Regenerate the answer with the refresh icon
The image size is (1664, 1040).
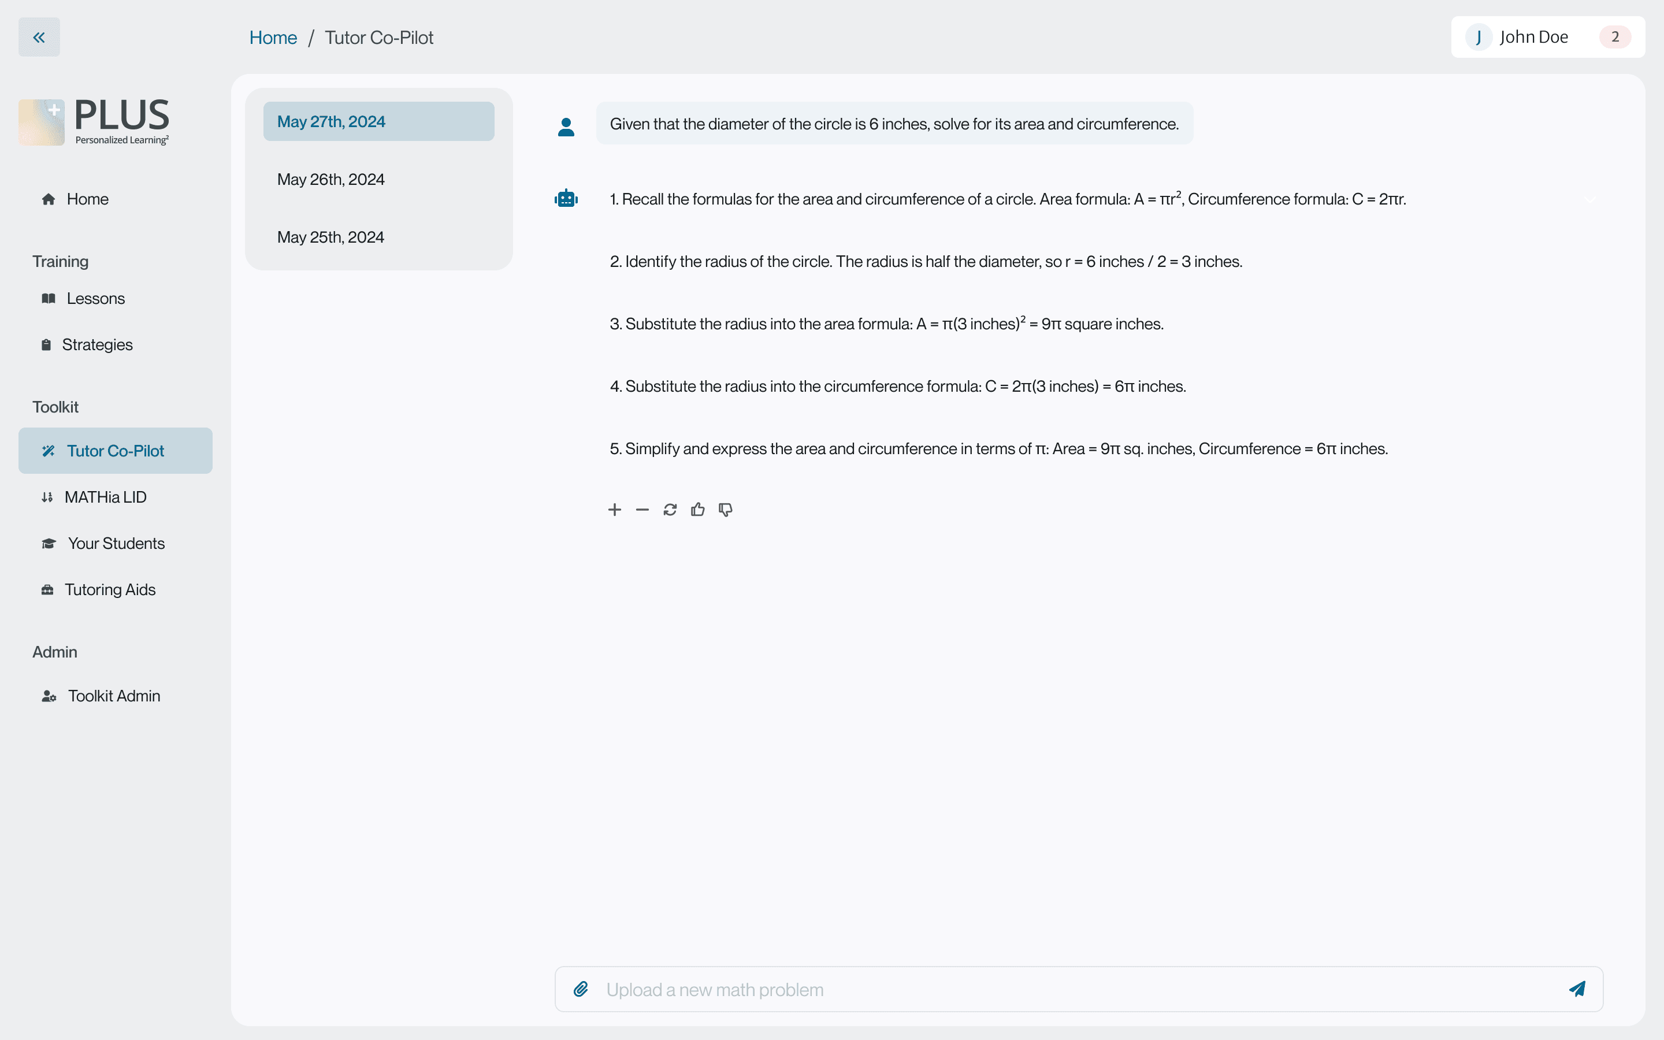670,510
